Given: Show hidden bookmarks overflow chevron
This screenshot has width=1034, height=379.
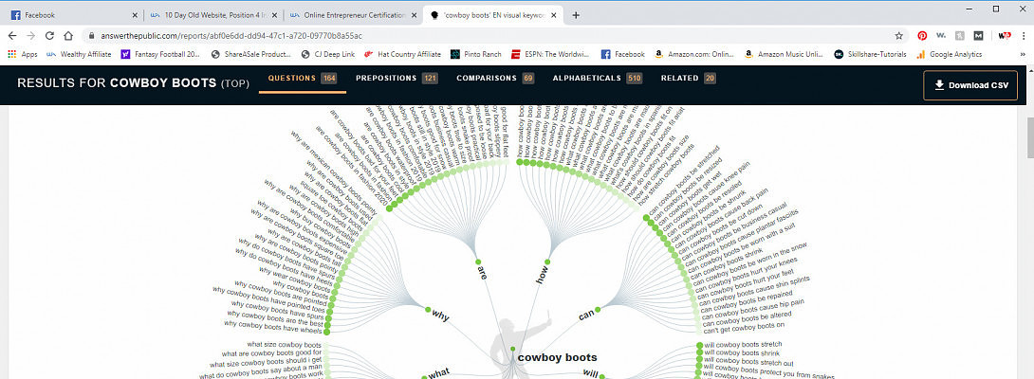Looking at the screenshot, I should point(1023,54).
